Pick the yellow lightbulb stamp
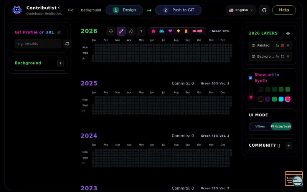 click(x=178, y=31)
